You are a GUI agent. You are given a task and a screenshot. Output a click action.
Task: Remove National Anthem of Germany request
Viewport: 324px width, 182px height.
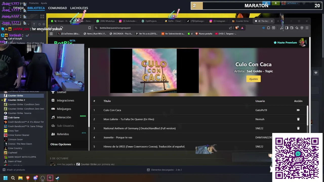(298, 128)
